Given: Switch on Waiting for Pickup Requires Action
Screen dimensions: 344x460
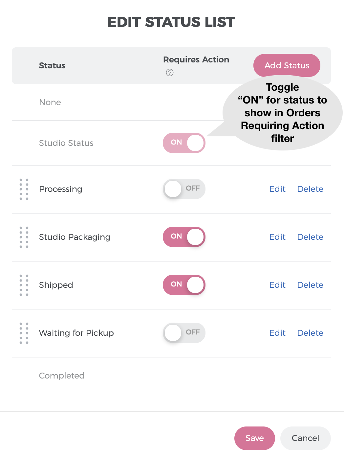Looking at the screenshot, I should click(x=184, y=333).
